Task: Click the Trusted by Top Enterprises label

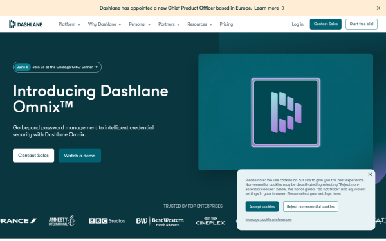Action: click(193, 206)
